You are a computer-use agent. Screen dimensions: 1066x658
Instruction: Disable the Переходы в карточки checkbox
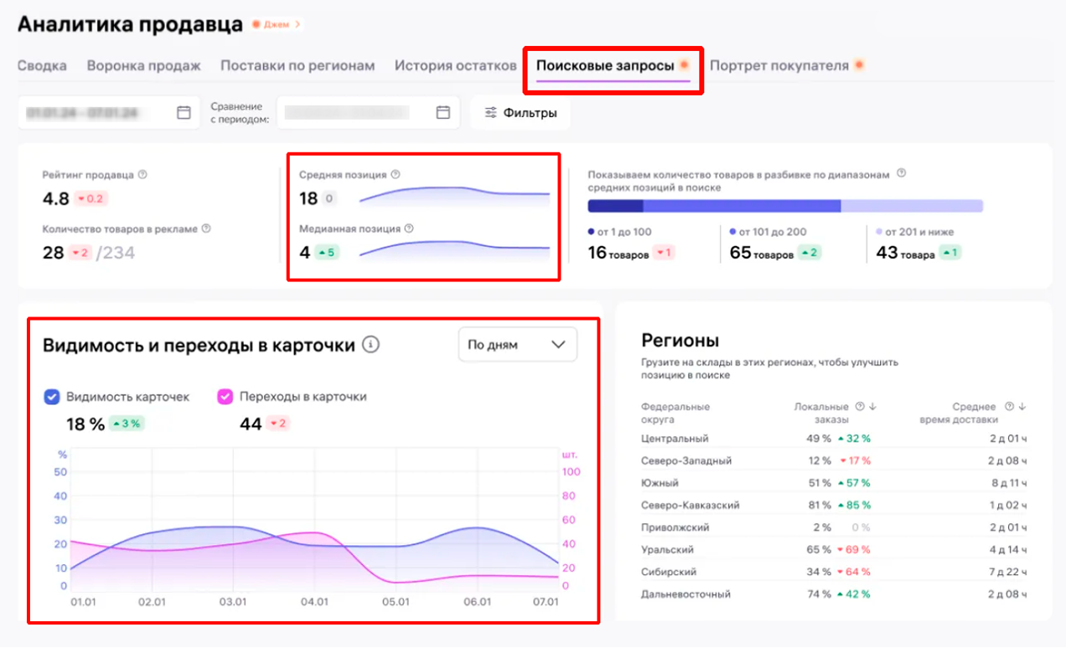click(x=228, y=395)
